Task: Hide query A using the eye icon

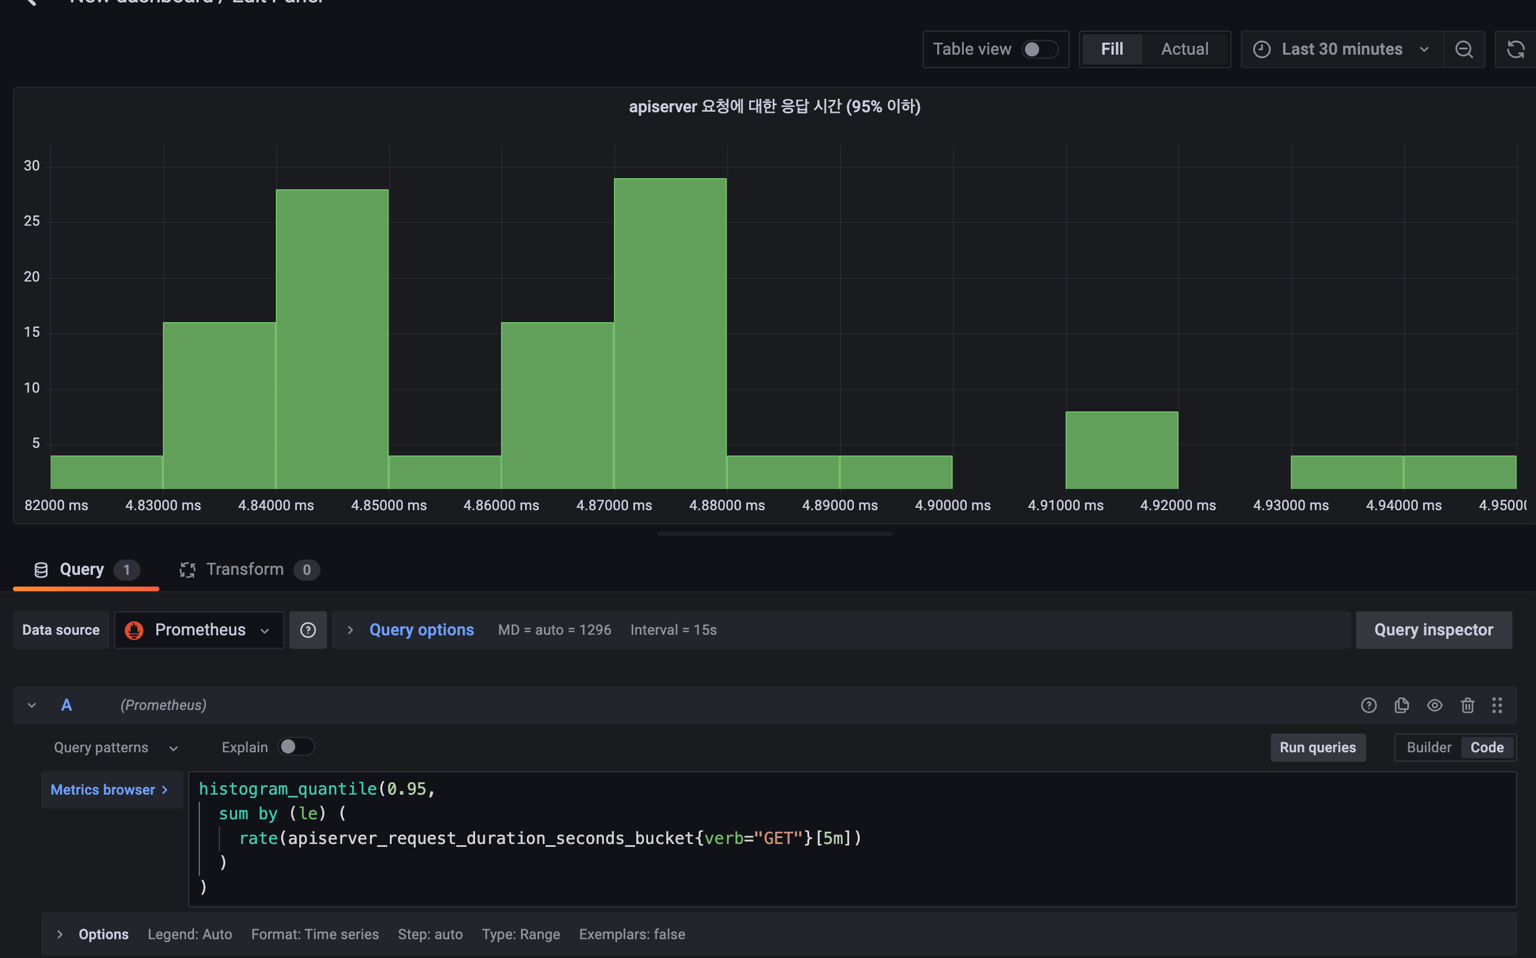Action: [1435, 705]
